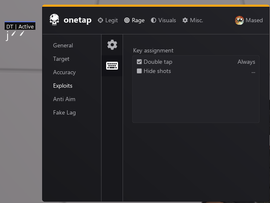Image resolution: width=270 pixels, height=203 pixels.
Task: Click the Mased username label
Action: coord(254,20)
